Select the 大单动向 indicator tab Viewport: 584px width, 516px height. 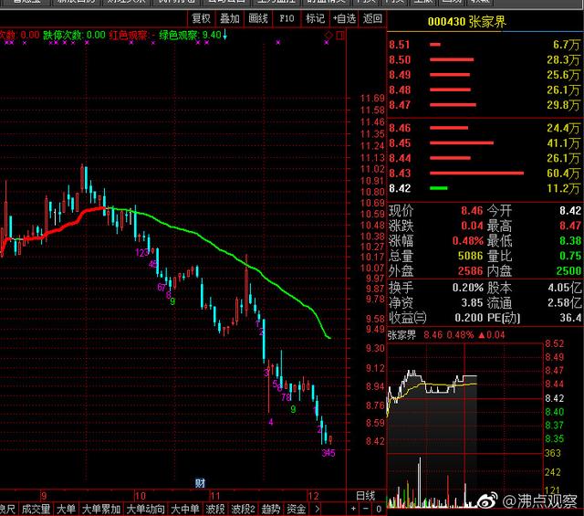click(145, 509)
